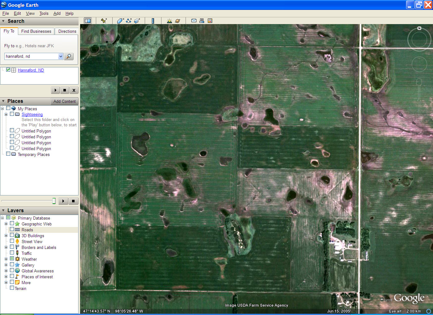Viewport: 433px width, 315px height.
Task: Click the Fly to search input field
Action: pos(32,56)
